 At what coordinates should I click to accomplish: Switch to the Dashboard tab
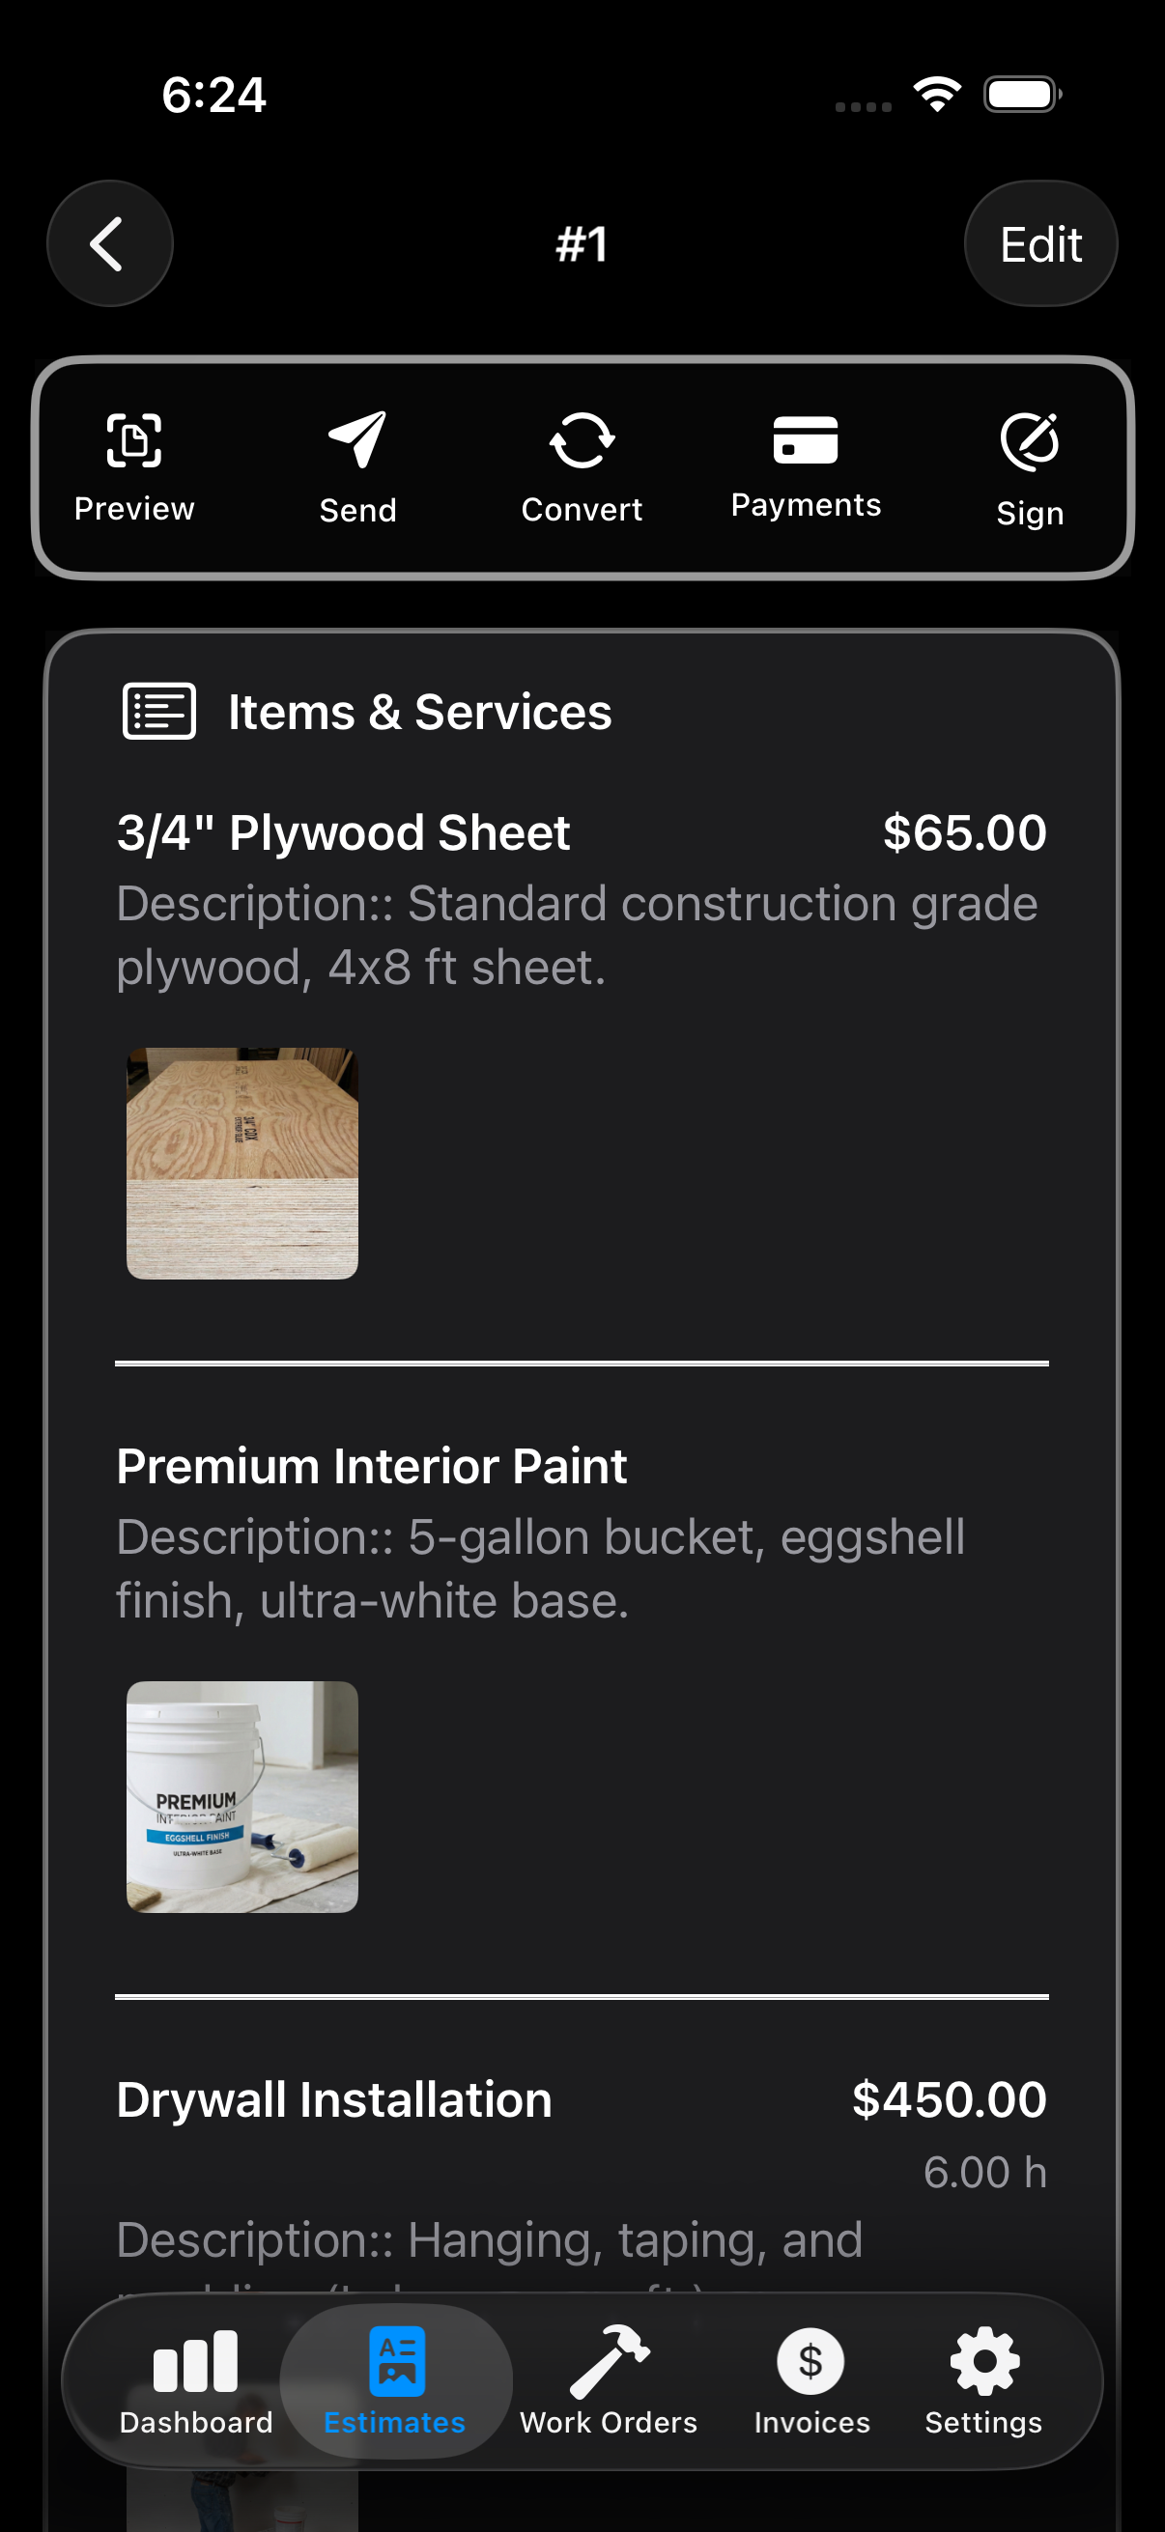click(196, 2379)
